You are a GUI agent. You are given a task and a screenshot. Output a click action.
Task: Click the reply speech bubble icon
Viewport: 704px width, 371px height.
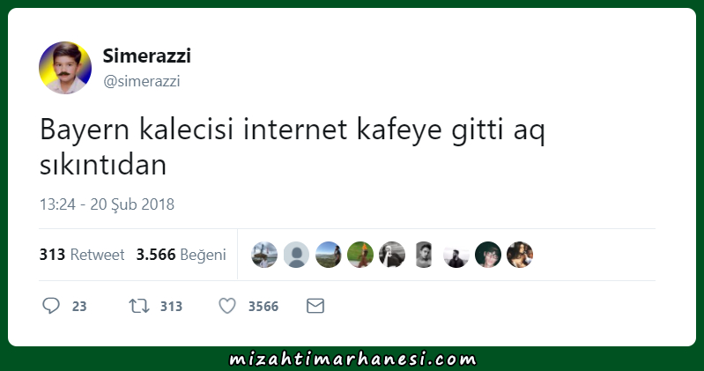tap(51, 306)
